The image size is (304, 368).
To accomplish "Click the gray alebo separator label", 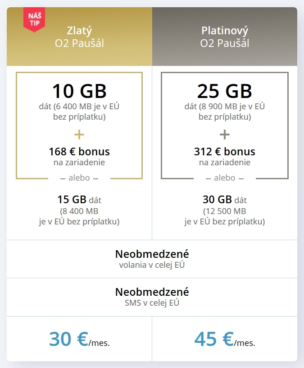I will pyautogui.click(x=225, y=178).
